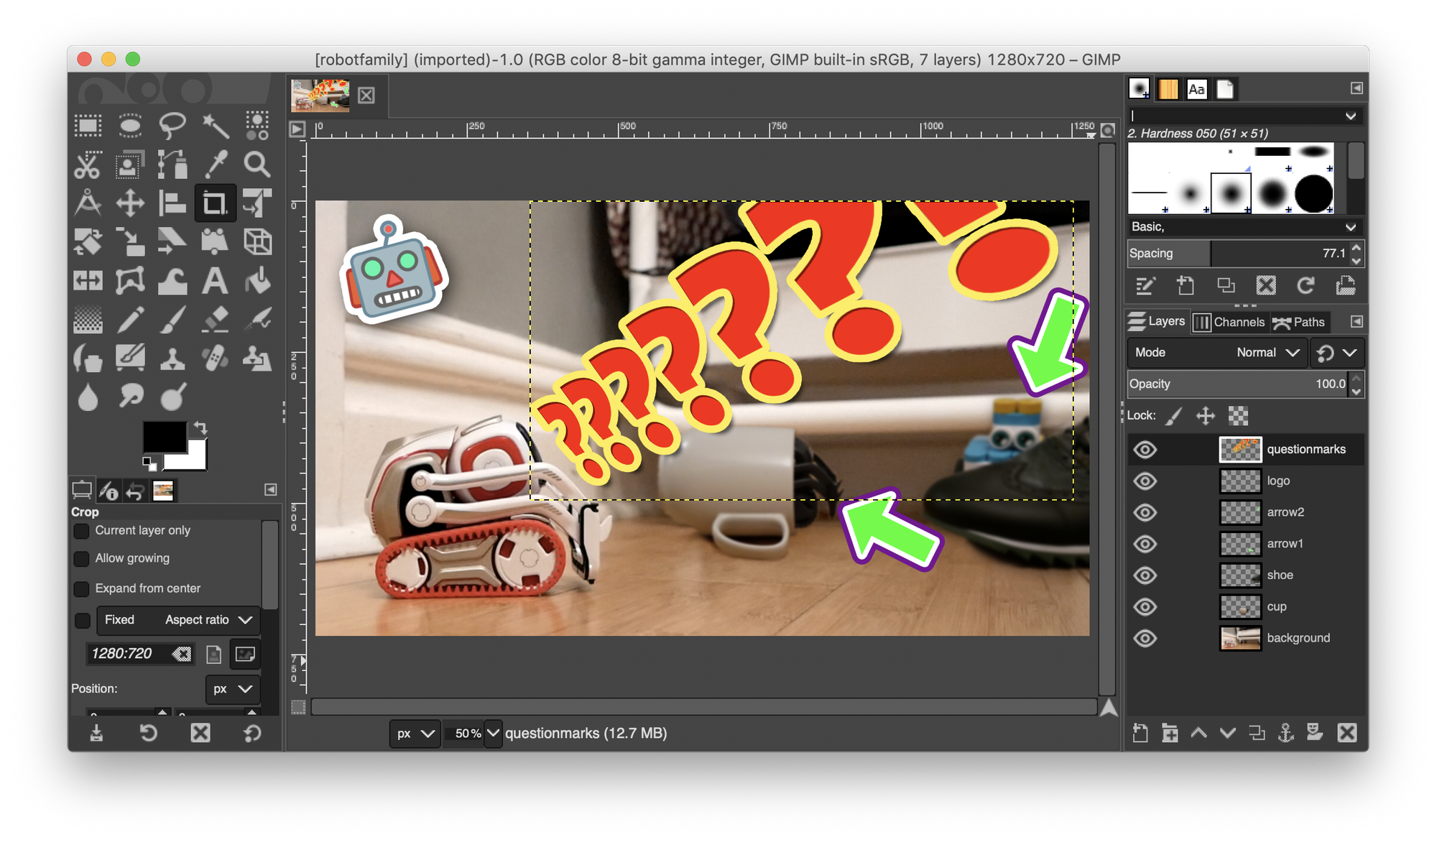1437x842 pixels.
Task: Open the layer mode group switch dropdown
Action: pos(1336,353)
